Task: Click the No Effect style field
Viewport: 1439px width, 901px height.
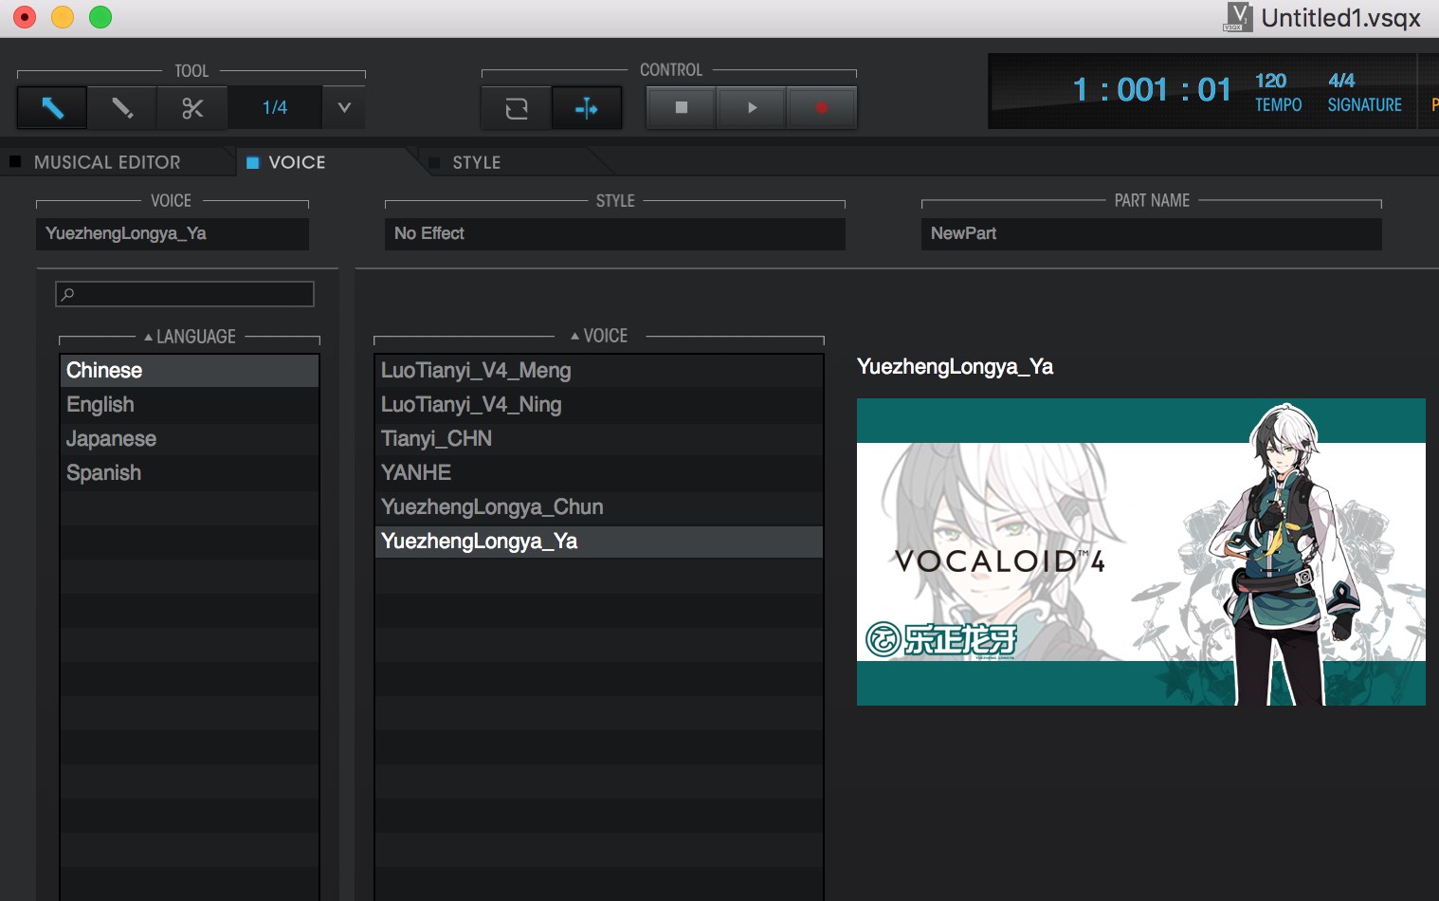Action: [x=614, y=233]
